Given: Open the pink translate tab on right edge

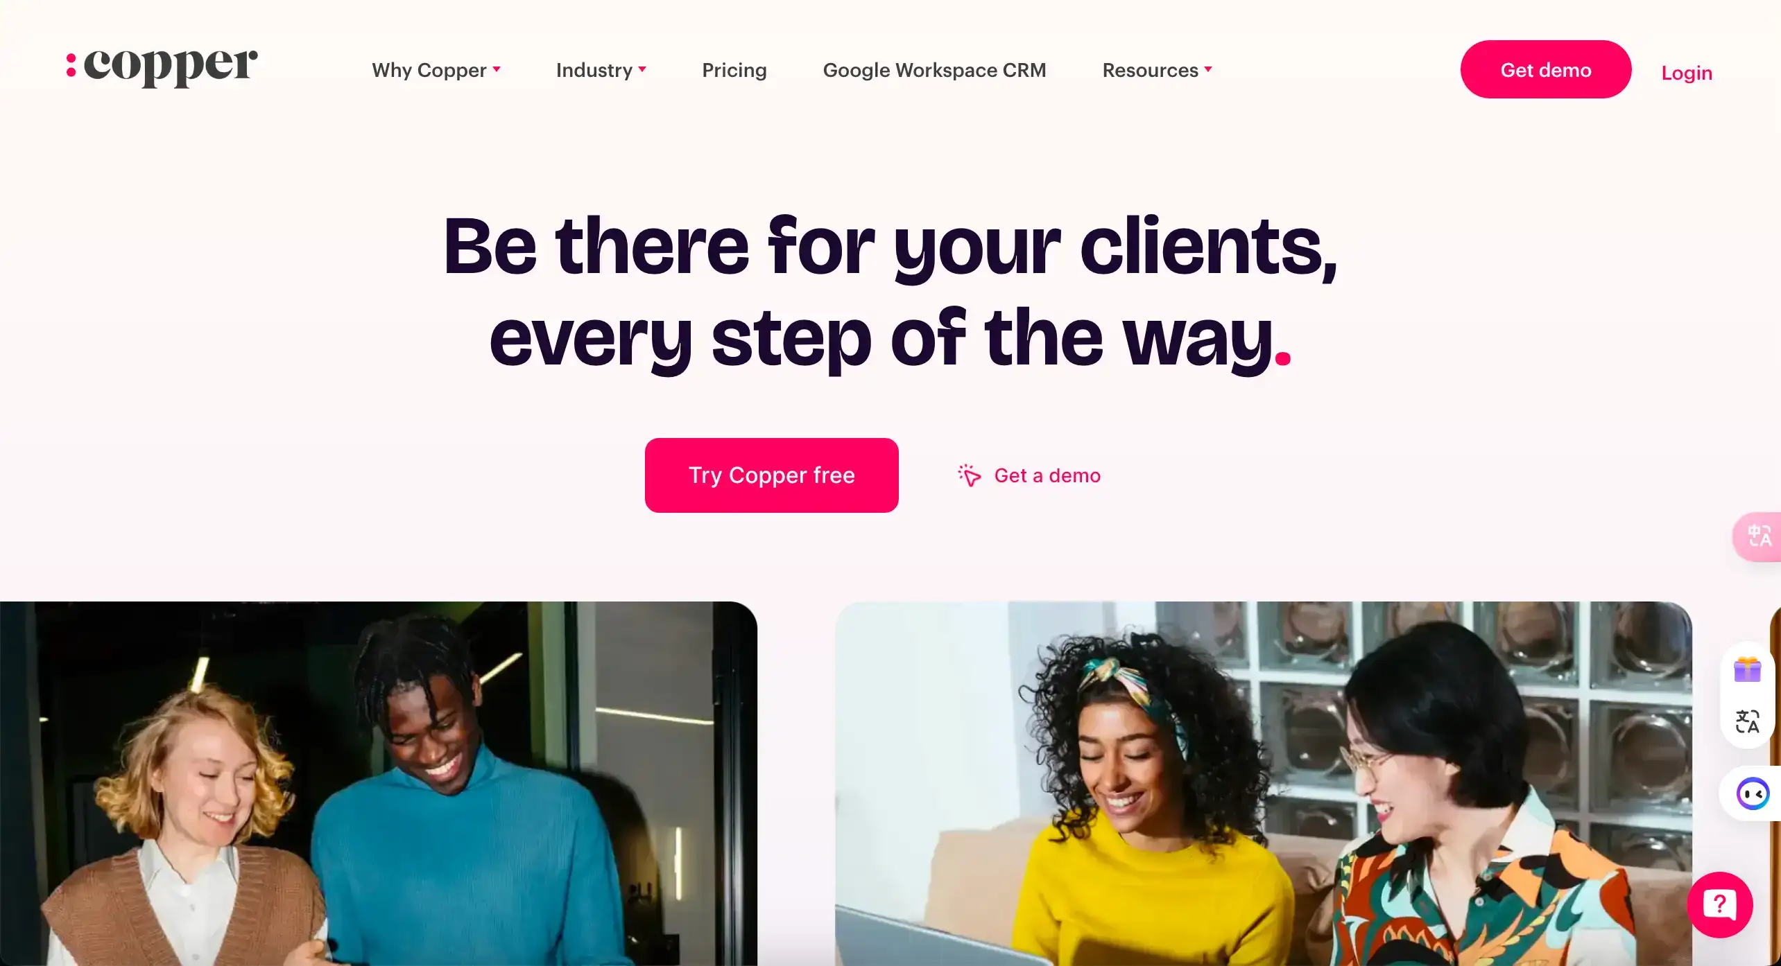Looking at the screenshot, I should point(1758,536).
